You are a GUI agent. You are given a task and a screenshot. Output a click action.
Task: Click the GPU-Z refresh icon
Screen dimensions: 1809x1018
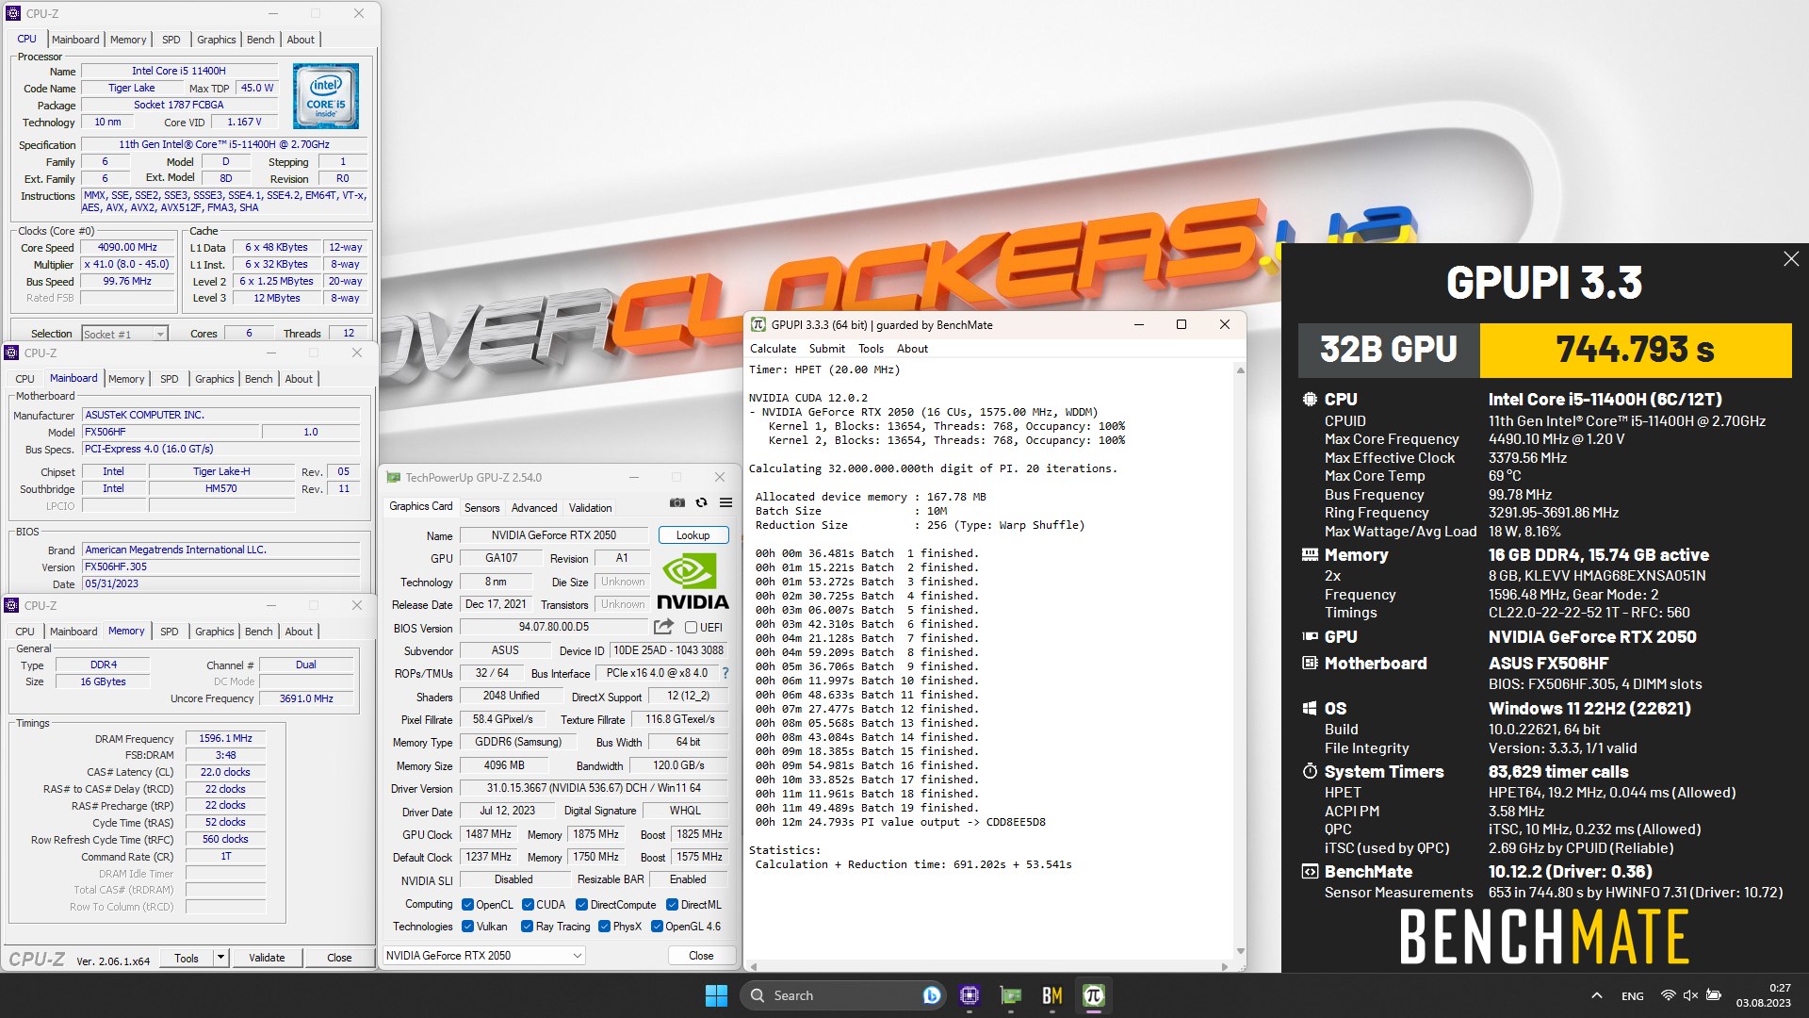click(701, 502)
